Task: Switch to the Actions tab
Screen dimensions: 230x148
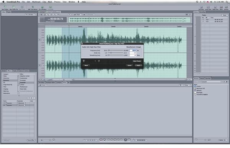Action: click(26, 71)
